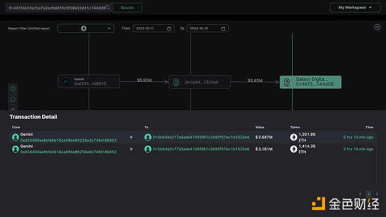Open Gemini sender address in the 1,414.30 ETH row
This screenshot has width=386, height=217.
point(68,152)
